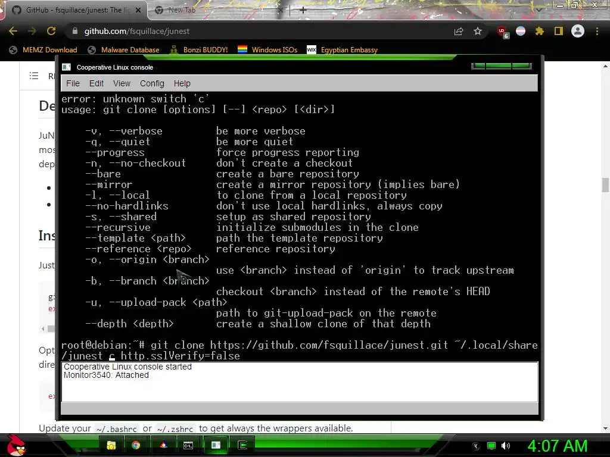This screenshot has width=610, height=457.
Task: Click the network monitor tray icon
Action: click(x=491, y=446)
